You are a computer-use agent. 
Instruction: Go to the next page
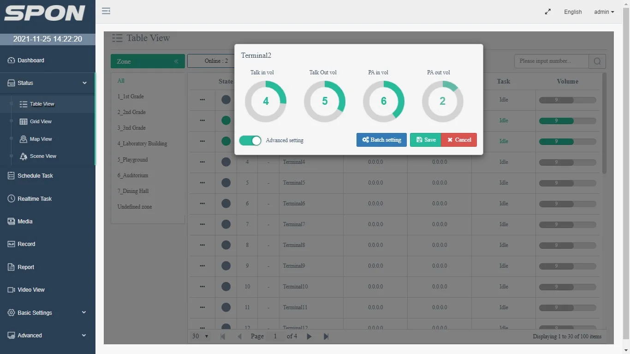click(x=309, y=336)
